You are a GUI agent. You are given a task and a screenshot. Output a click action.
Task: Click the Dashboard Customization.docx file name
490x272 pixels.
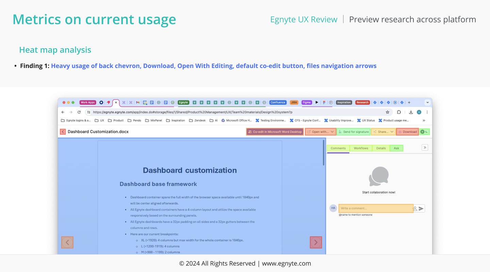tap(98, 132)
